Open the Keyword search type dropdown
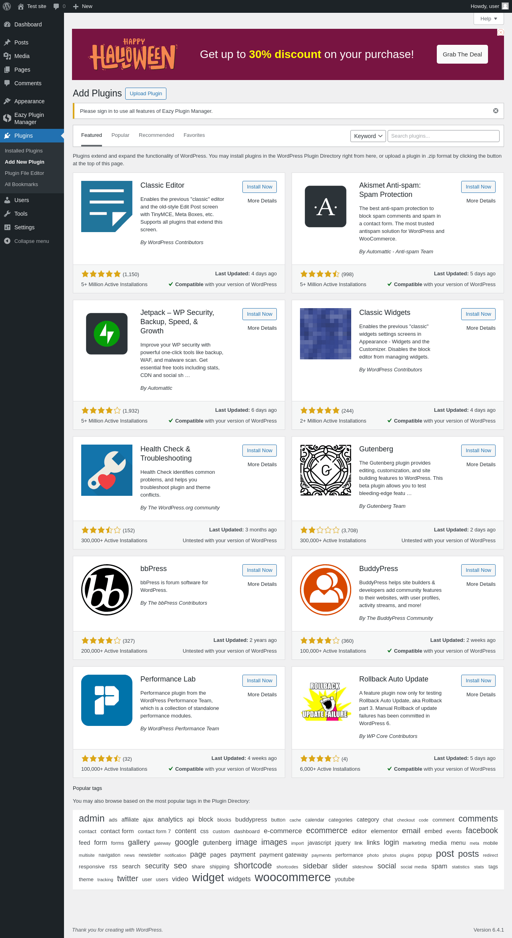This screenshot has height=938, width=512. pos(368,136)
